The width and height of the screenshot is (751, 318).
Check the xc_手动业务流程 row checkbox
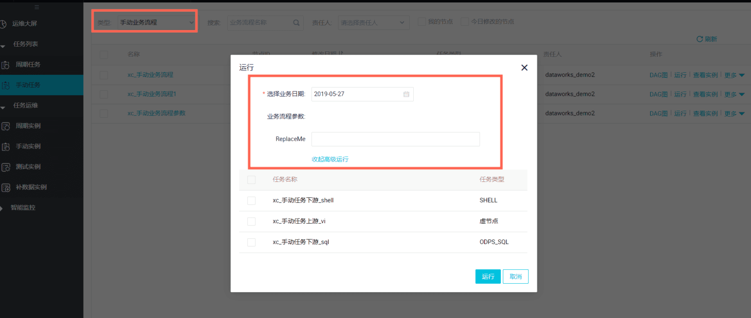point(104,75)
